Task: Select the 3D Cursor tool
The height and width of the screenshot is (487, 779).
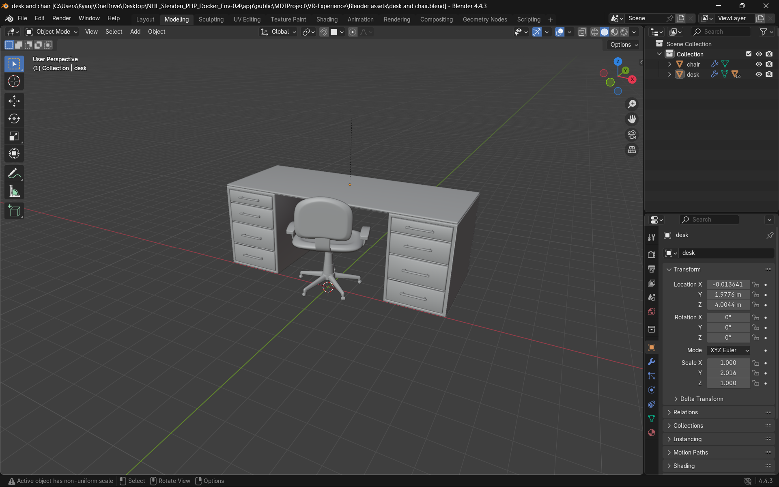Action: pos(14,82)
